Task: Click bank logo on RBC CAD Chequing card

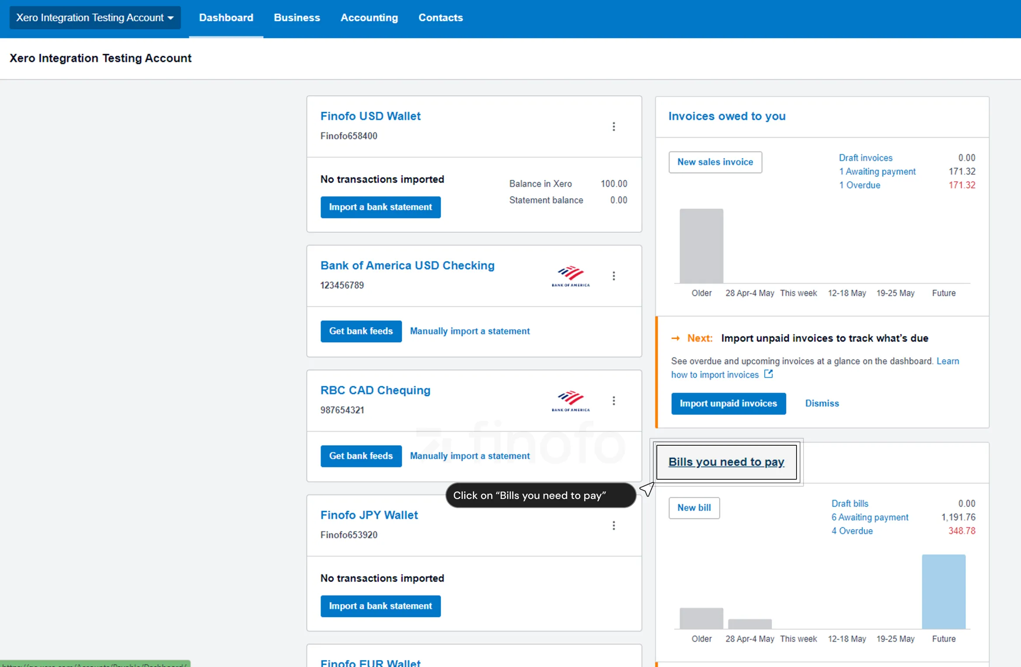Action: pos(570,401)
